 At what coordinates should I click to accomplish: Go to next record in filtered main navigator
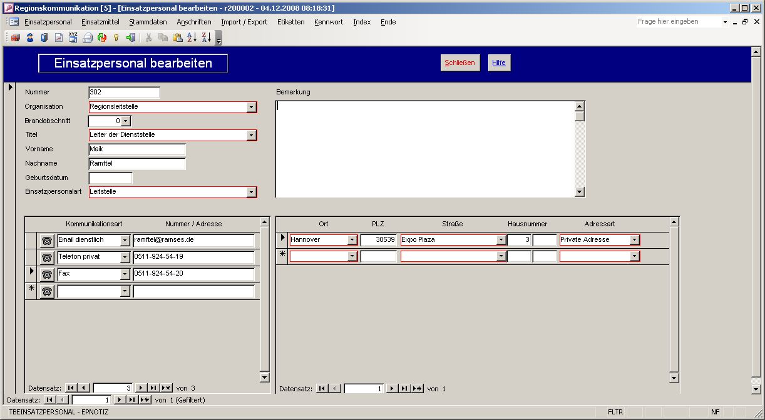tap(120, 399)
